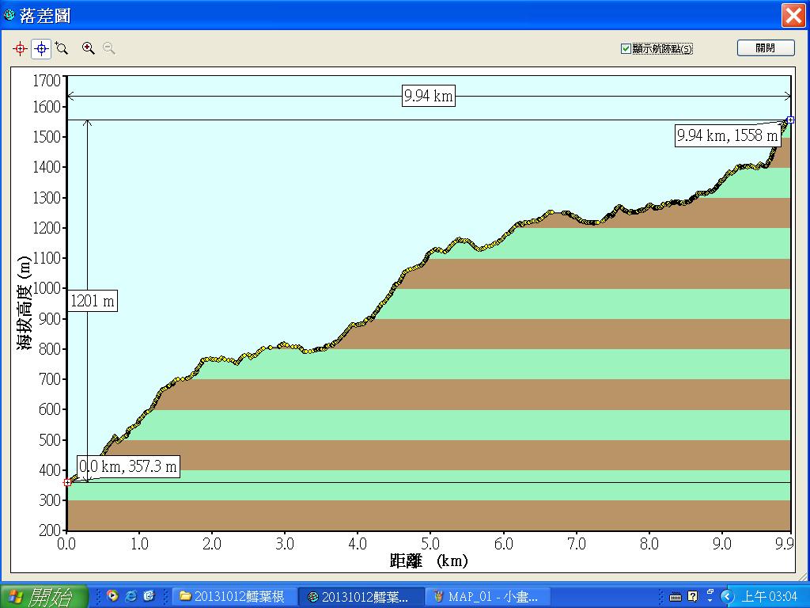Click the 關閉 button

[766, 48]
